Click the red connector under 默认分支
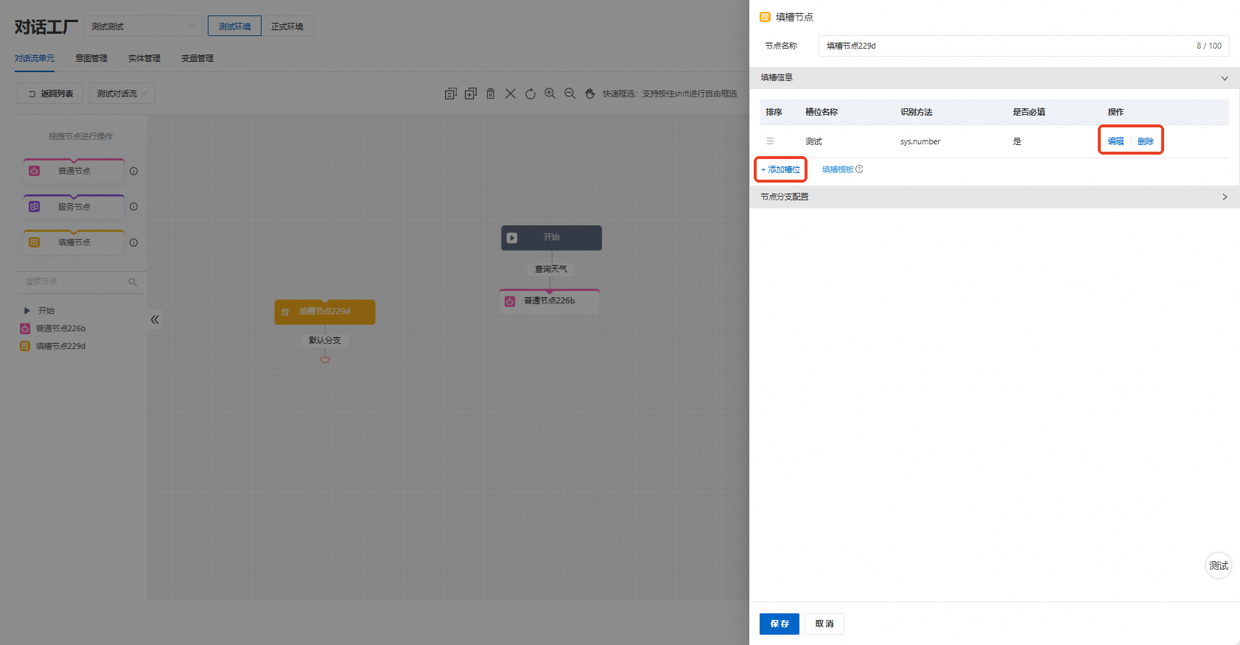This screenshot has width=1240, height=645. click(325, 360)
